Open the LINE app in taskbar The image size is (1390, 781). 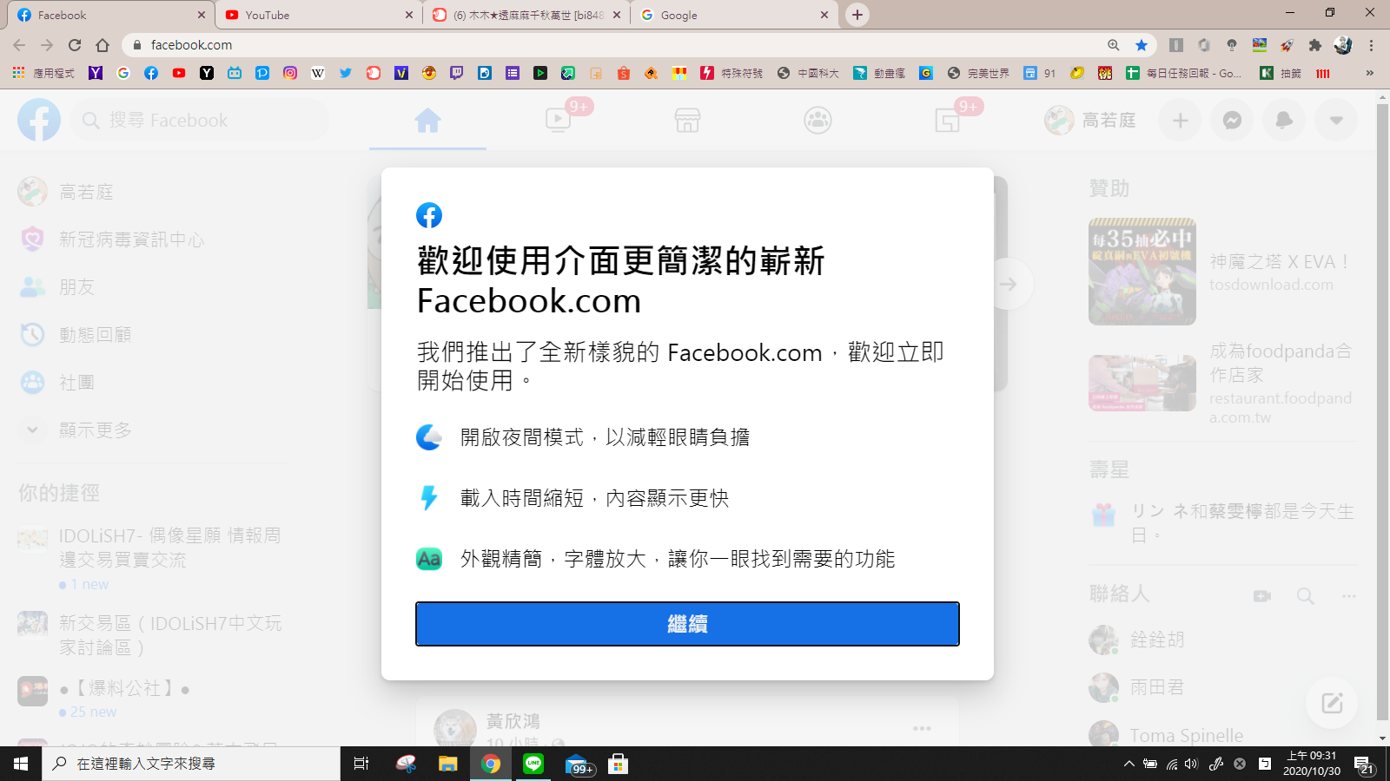click(533, 764)
